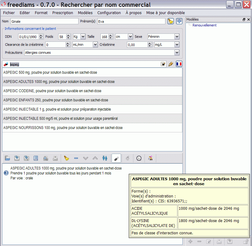Remove selected drug with the blue minus icon

tap(76, 158)
